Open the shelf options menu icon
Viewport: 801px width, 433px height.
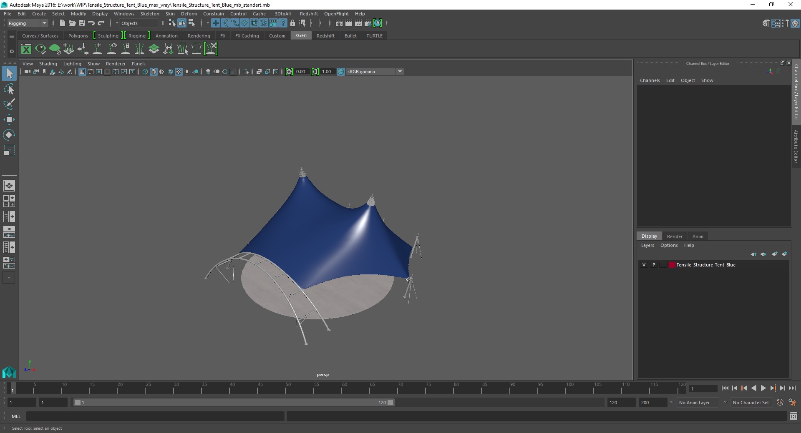coord(12,51)
